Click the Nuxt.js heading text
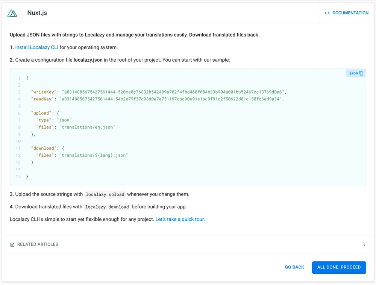This screenshot has height=285, width=376. click(x=37, y=13)
